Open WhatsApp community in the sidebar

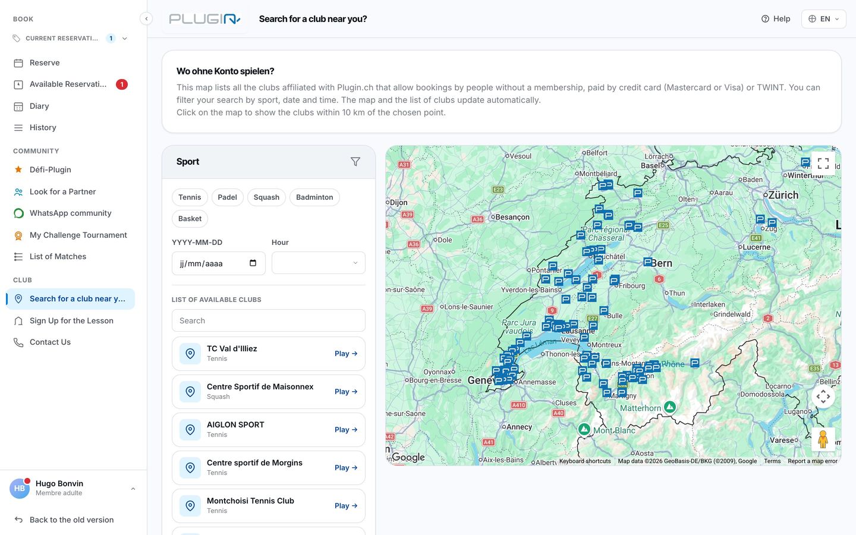[70, 213]
